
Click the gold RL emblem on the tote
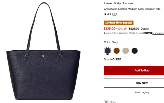(x=43, y=56)
